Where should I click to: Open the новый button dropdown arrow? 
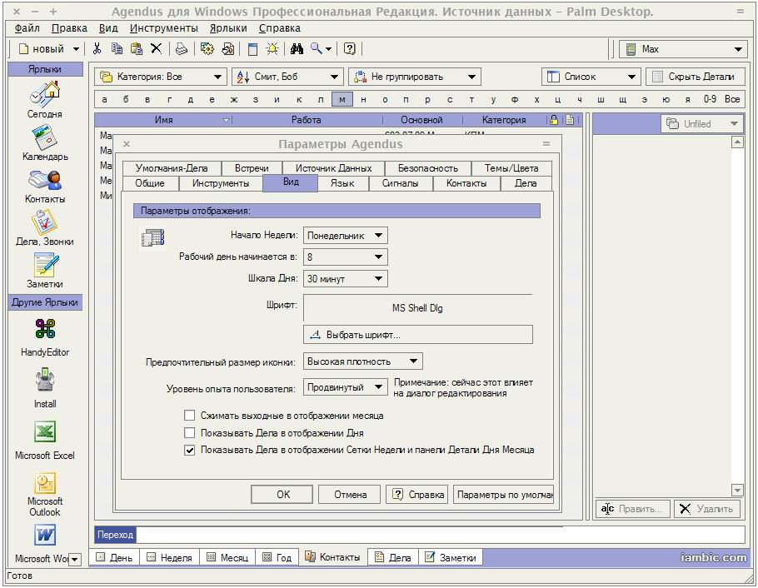[76, 49]
